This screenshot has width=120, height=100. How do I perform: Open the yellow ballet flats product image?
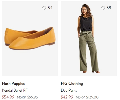[x=30, y=39]
